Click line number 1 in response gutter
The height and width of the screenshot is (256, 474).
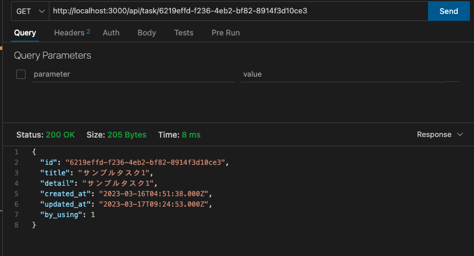pos(16,152)
